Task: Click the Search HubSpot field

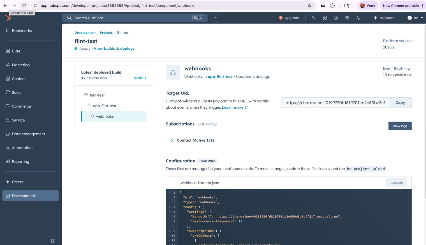Action: click(132, 18)
